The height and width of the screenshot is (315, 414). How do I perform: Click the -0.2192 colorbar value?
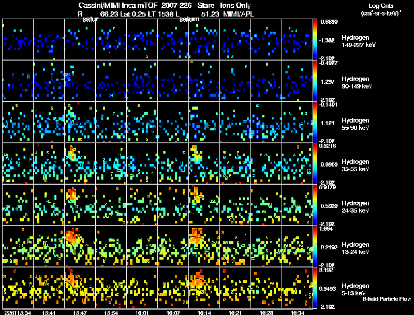(328, 247)
